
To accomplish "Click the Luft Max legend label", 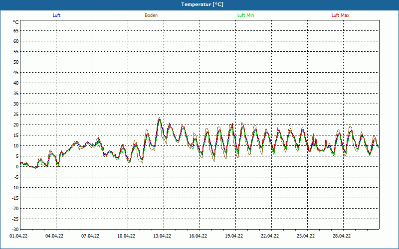I will [x=340, y=15].
